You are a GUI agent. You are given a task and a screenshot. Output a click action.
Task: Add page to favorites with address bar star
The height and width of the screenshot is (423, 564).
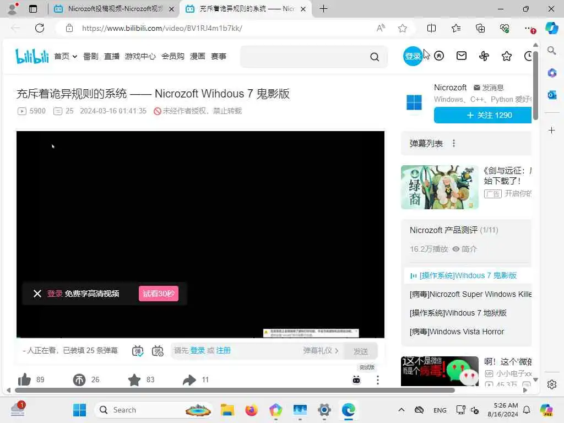pyautogui.click(x=403, y=28)
